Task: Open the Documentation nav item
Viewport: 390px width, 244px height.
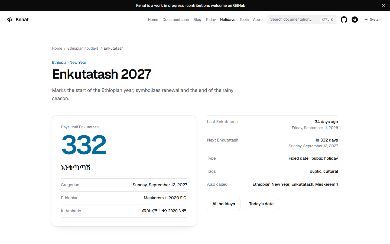Action: click(176, 20)
